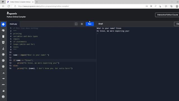Screen dimensions: 179x101
Task: Click shell line "What is your name? Steve"
Action: [x=109, y=28]
